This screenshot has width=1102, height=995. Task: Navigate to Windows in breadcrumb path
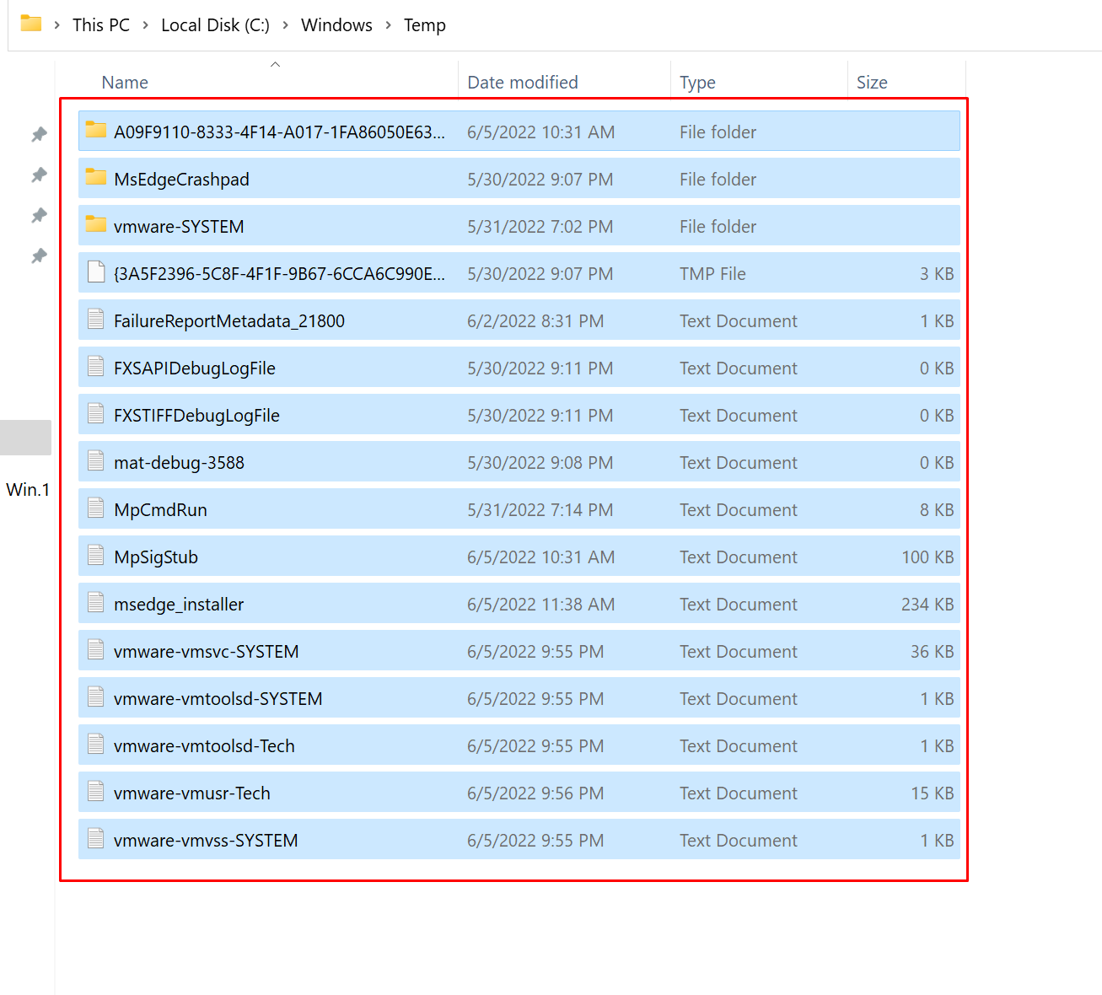pyautogui.click(x=336, y=25)
